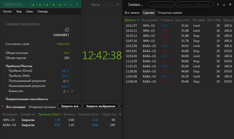Select the 10:35:13 Stop deal at 51.88

pos(179,36)
